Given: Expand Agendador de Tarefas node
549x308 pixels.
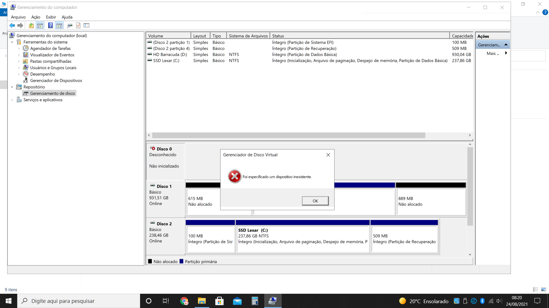Looking at the screenshot, I should coord(19,48).
